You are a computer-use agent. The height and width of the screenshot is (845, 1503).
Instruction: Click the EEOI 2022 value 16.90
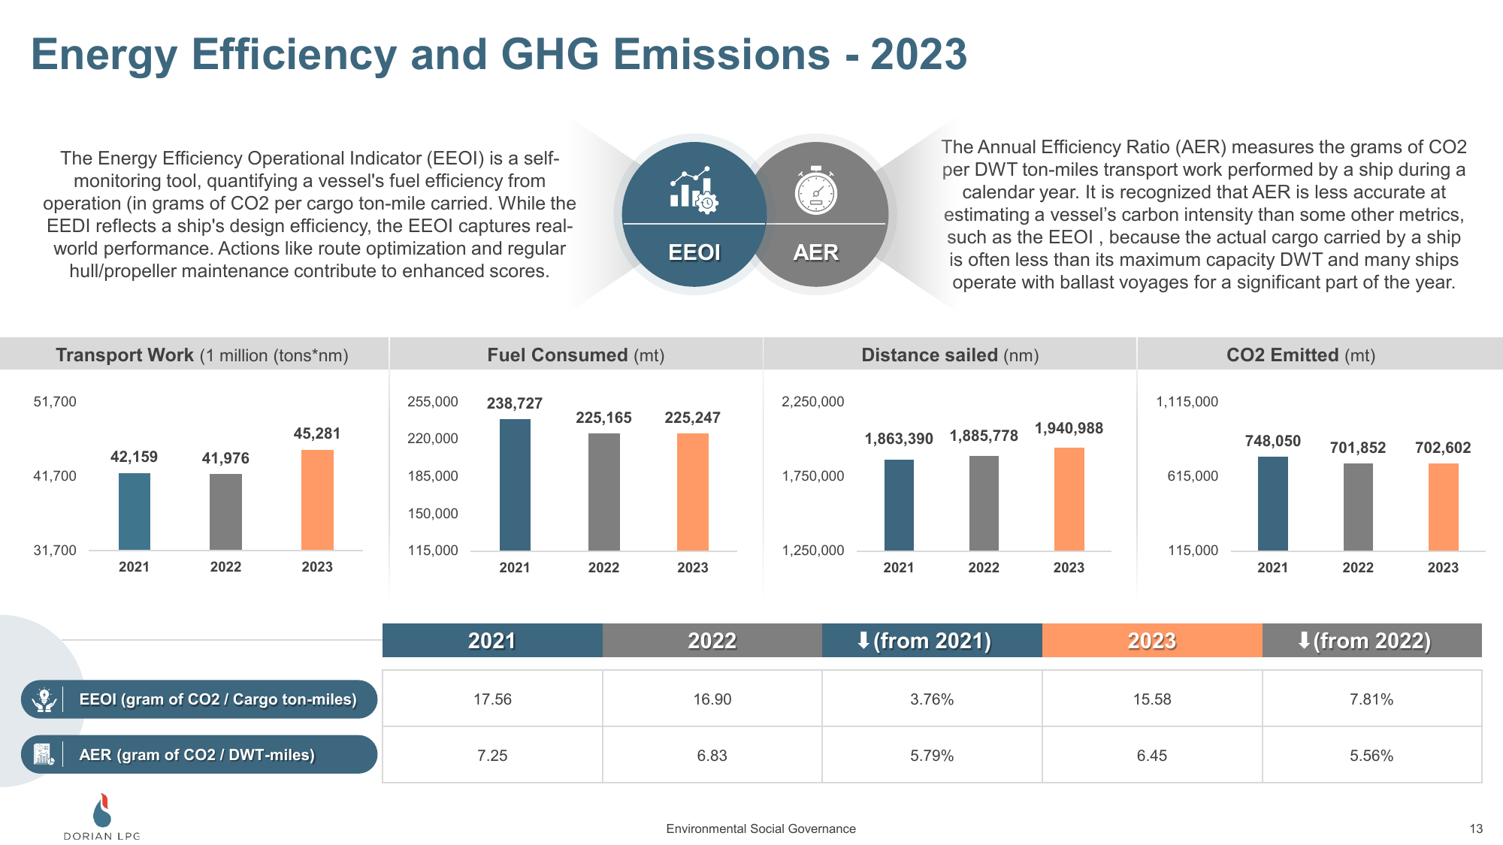(x=712, y=699)
